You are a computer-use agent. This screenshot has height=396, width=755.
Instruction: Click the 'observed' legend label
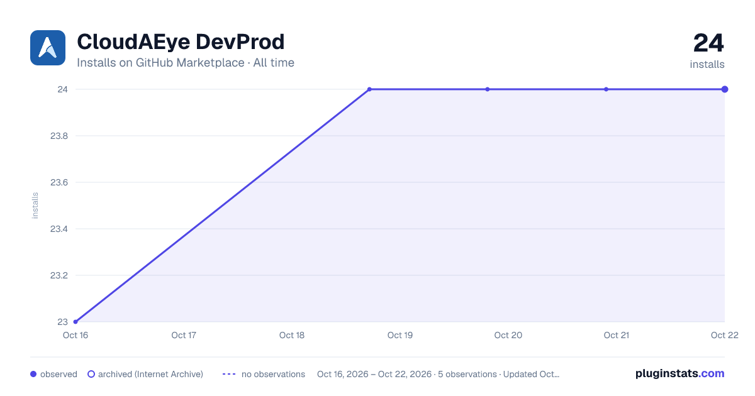59,374
